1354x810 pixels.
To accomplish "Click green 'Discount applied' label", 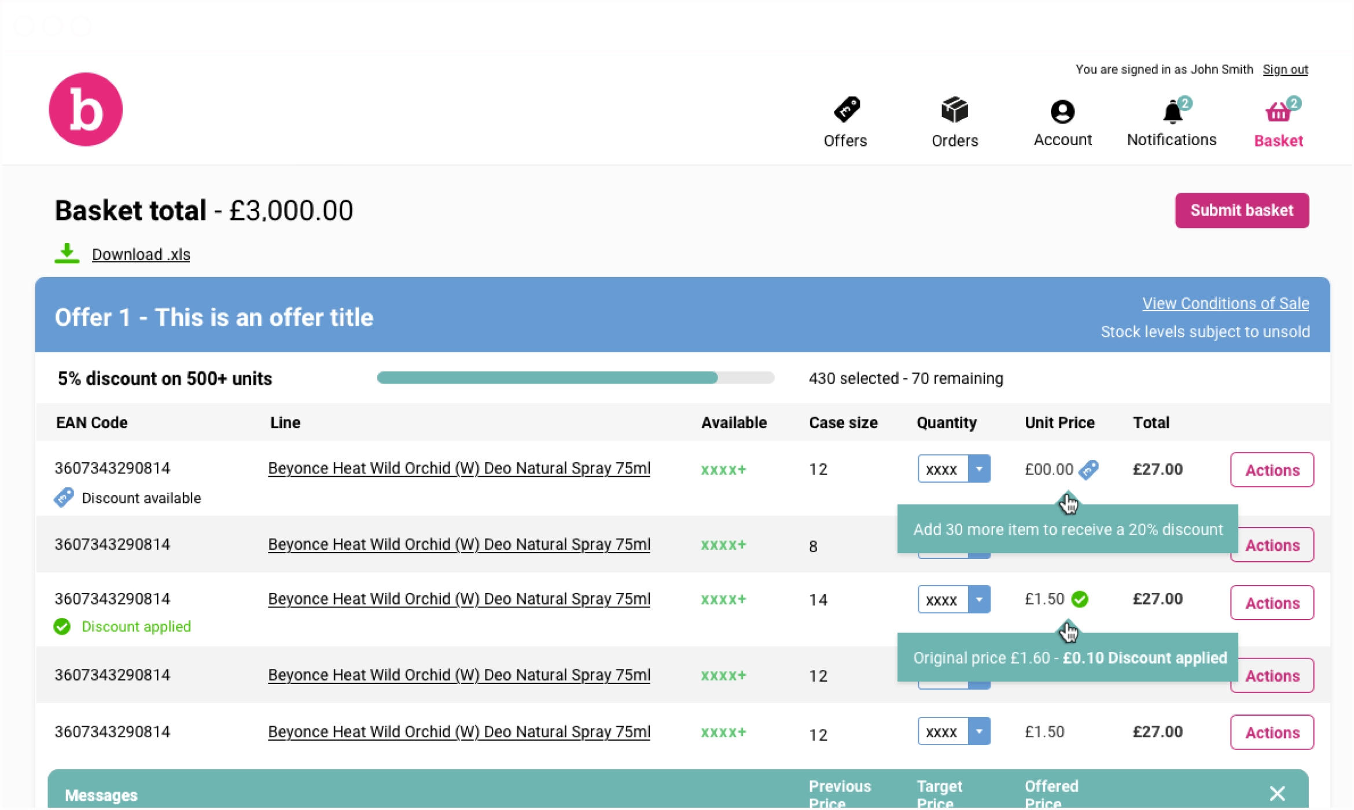I will click(136, 627).
